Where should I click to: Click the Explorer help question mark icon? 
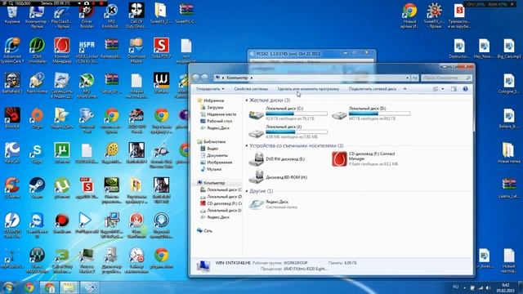tap(465, 89)
